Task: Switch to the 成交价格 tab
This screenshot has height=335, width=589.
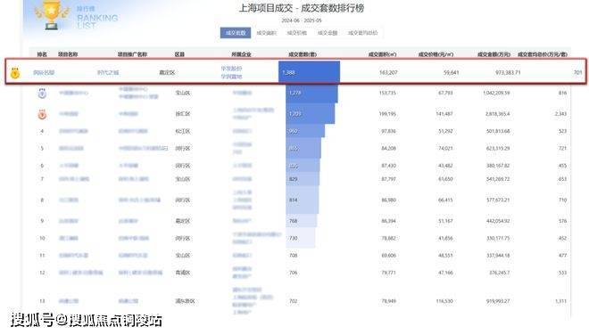Action: coord(297,33)
